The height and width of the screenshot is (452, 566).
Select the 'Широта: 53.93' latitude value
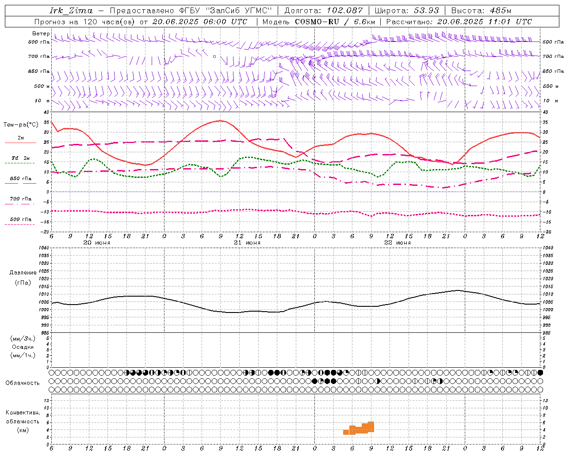coord(407,11)
